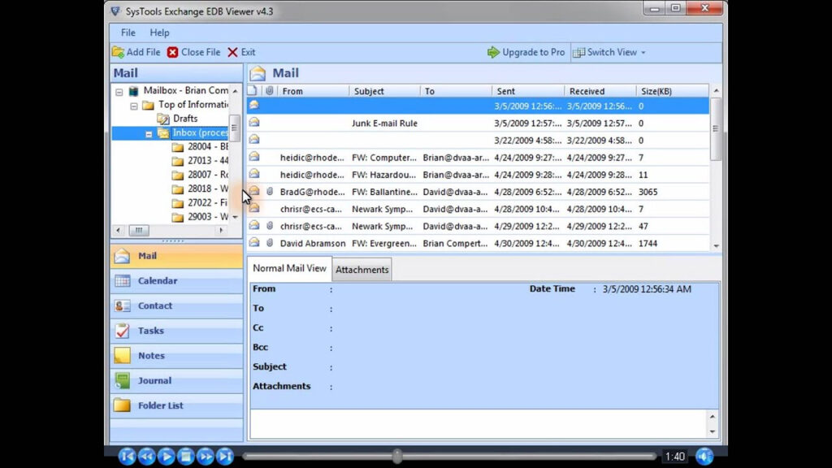Click the Exit toolbar button
Viewport: 832px width, 468px height.
(241, 52)
